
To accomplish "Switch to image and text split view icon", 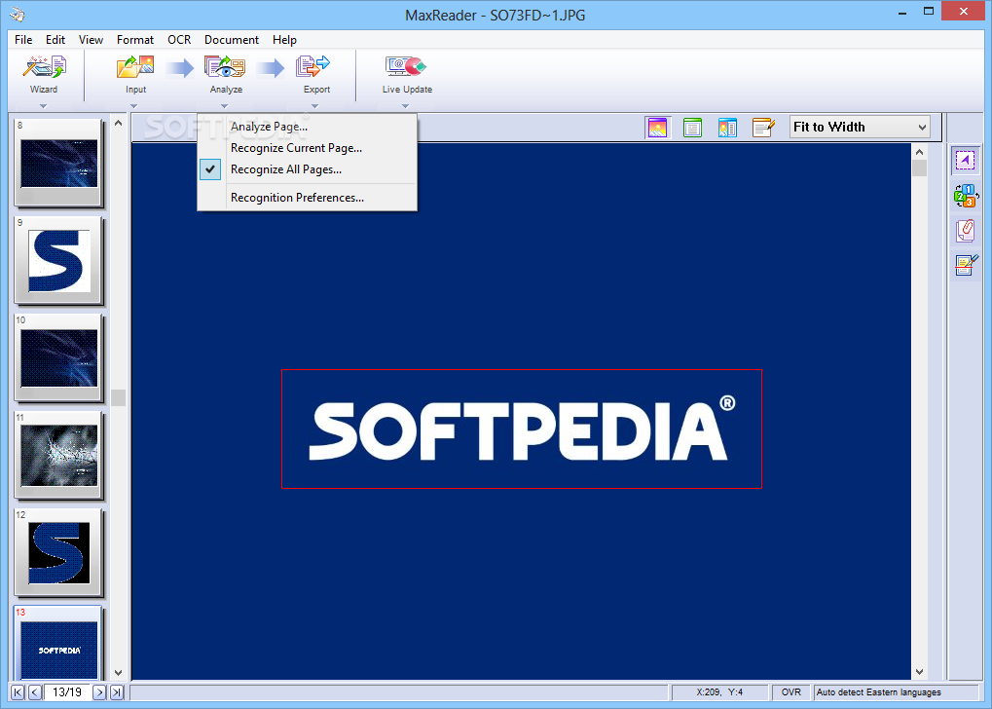I will click(727, 128).
